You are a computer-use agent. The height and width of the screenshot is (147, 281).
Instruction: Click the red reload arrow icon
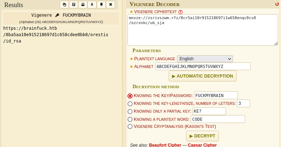(277, 4)
